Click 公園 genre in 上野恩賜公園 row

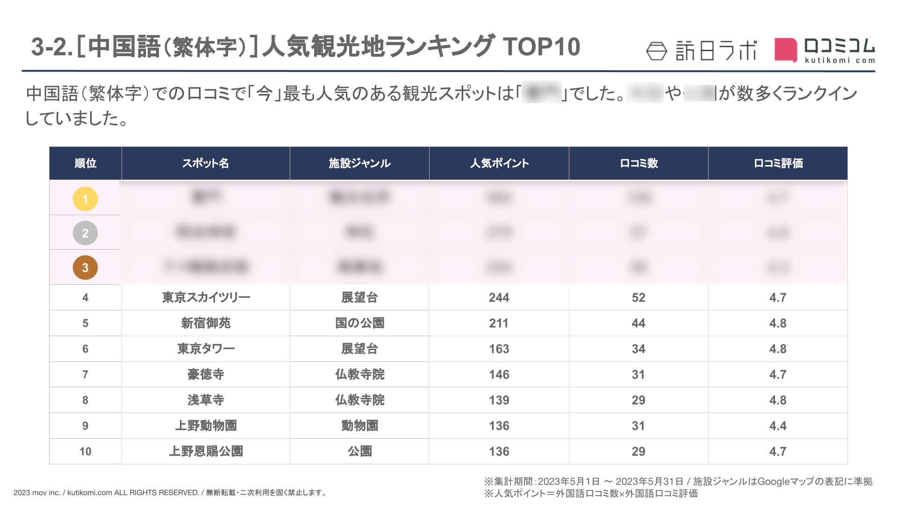point(359,451)
